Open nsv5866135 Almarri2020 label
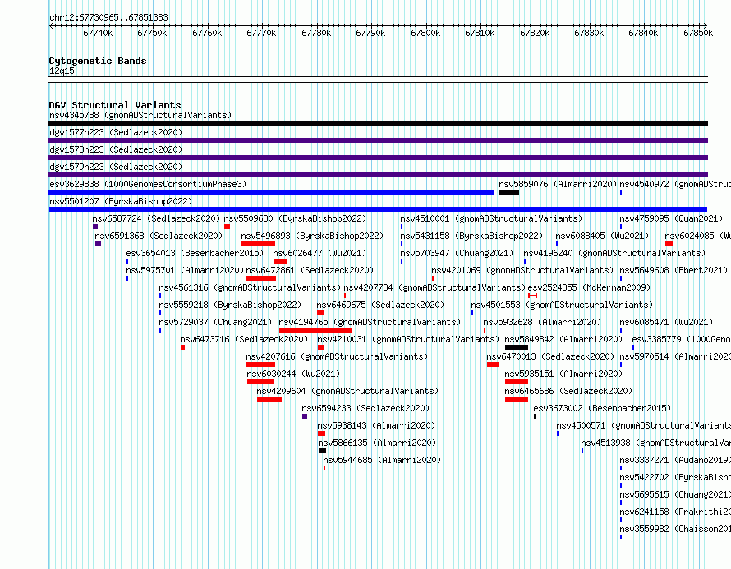This screenshot has height=569, width=731. coord(377,443)
